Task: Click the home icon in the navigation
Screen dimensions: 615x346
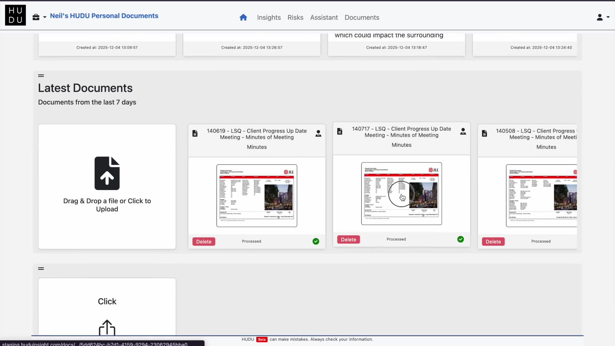Action: click(243, 17)
